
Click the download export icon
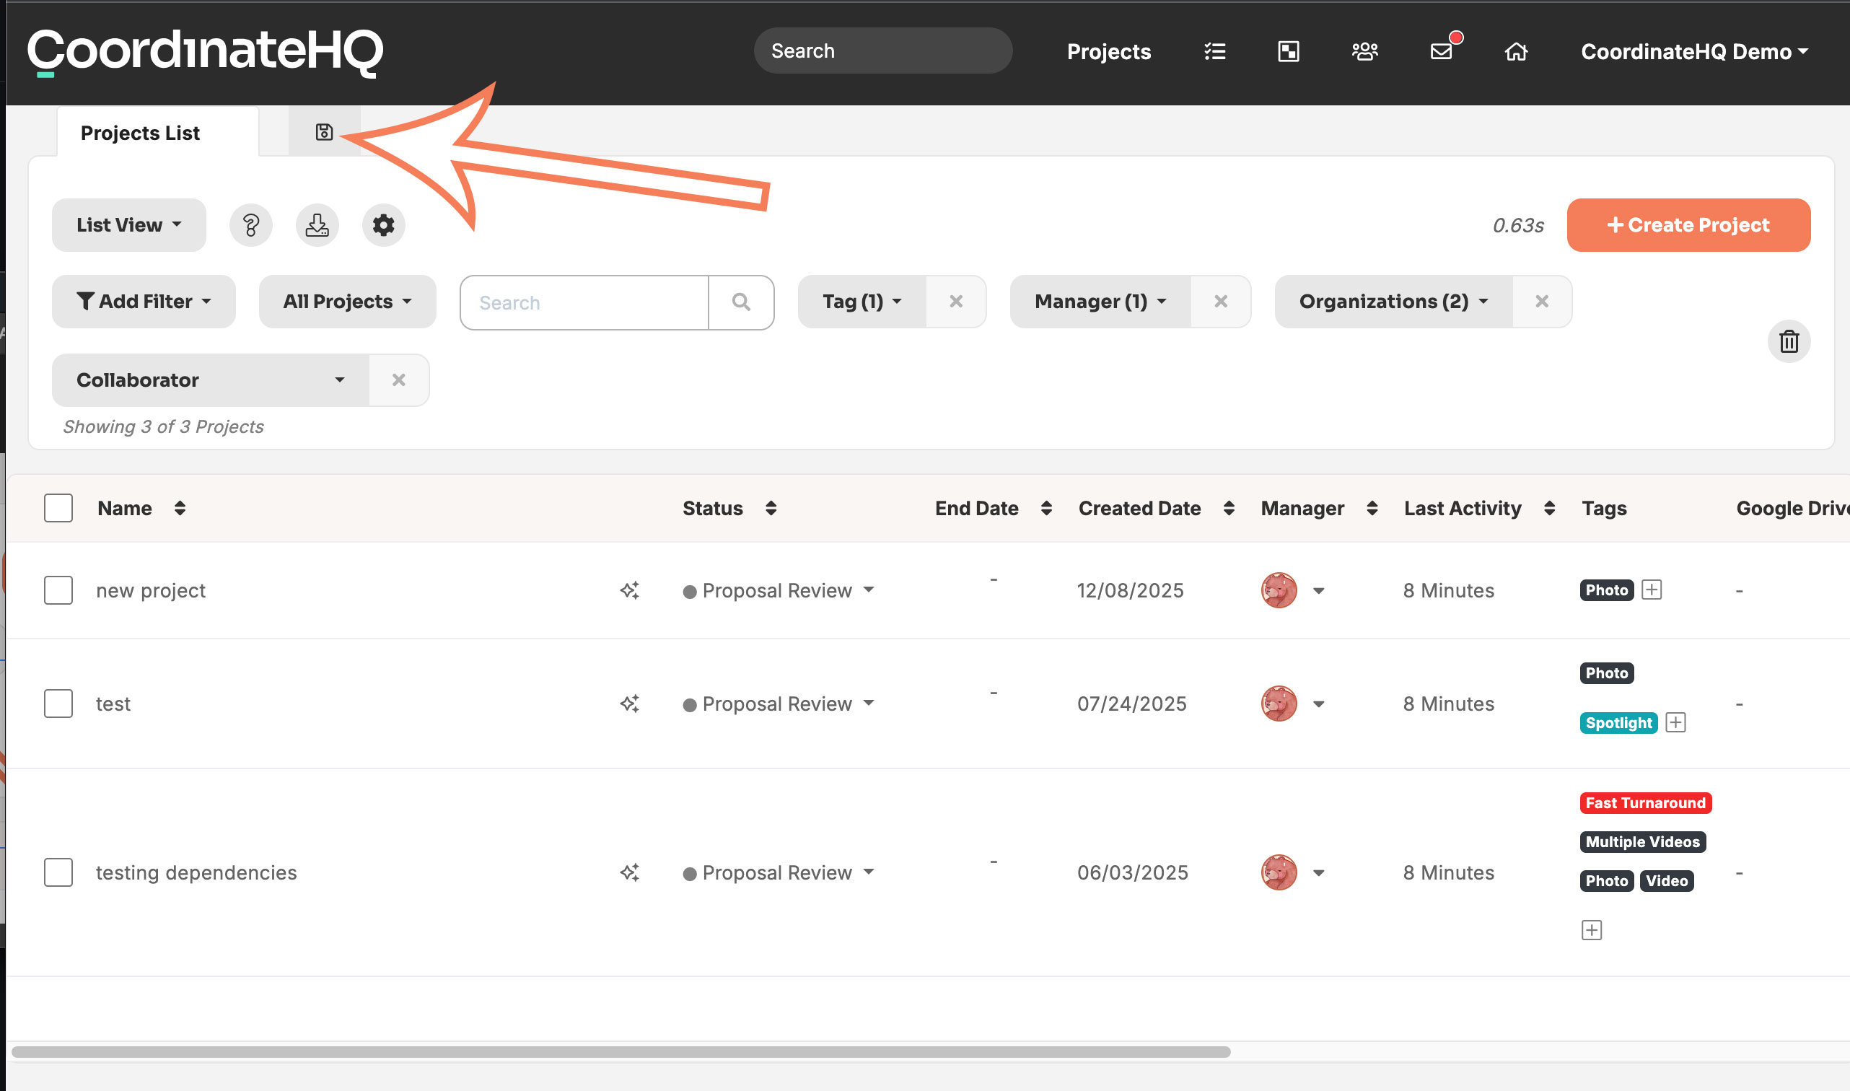click(x=317, y=225)
